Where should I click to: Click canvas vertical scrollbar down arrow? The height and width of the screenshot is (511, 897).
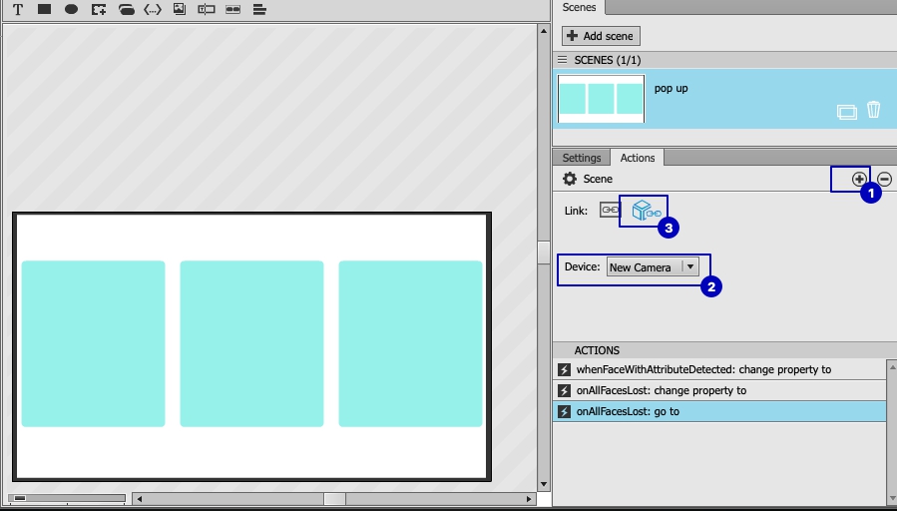click(x=544, y=485)
